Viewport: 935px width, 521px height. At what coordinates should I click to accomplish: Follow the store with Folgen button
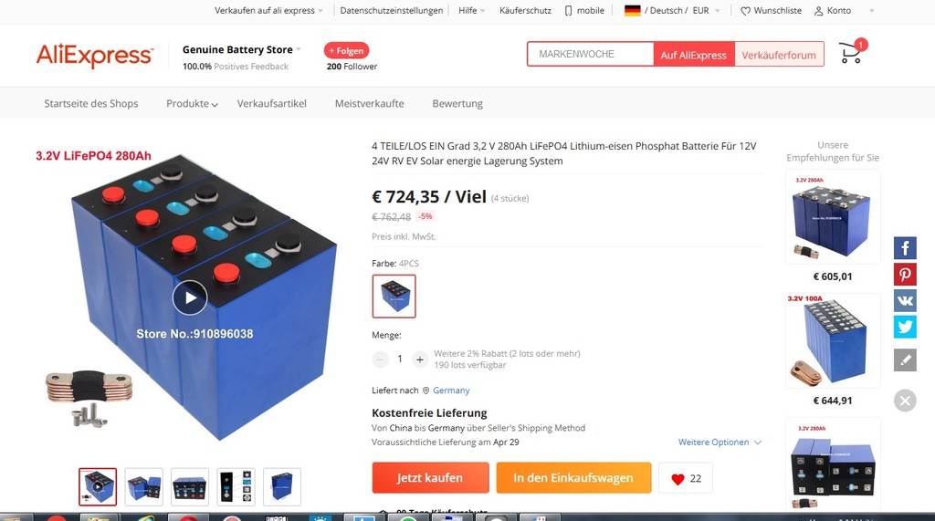(x=346, y=51)
